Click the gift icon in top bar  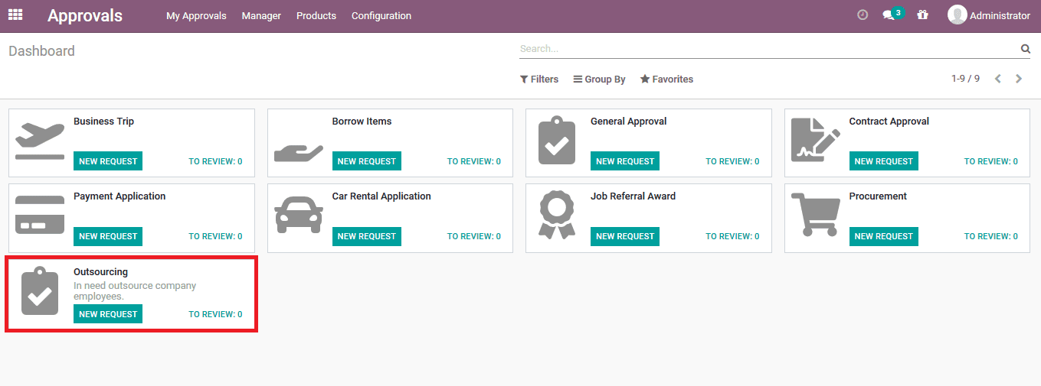pyautogui.click(x=922, y=15)
